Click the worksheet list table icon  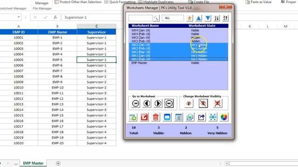click(x=178, y=117)
